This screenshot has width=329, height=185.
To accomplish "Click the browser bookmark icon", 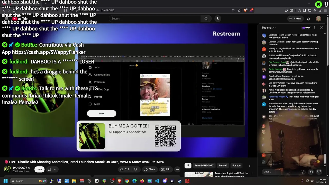I will pyautogui.click(x=66, y=10).
